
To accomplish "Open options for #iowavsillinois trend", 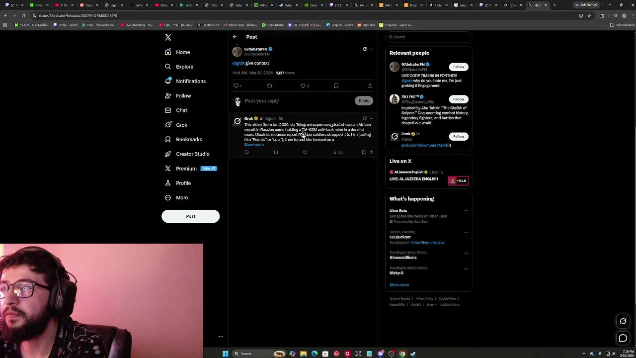I will click(466, 253).
